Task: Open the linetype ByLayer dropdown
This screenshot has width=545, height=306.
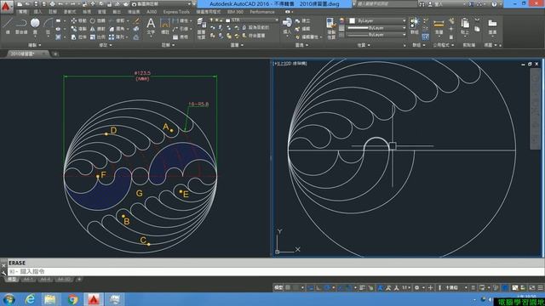Action: [377, 35]
